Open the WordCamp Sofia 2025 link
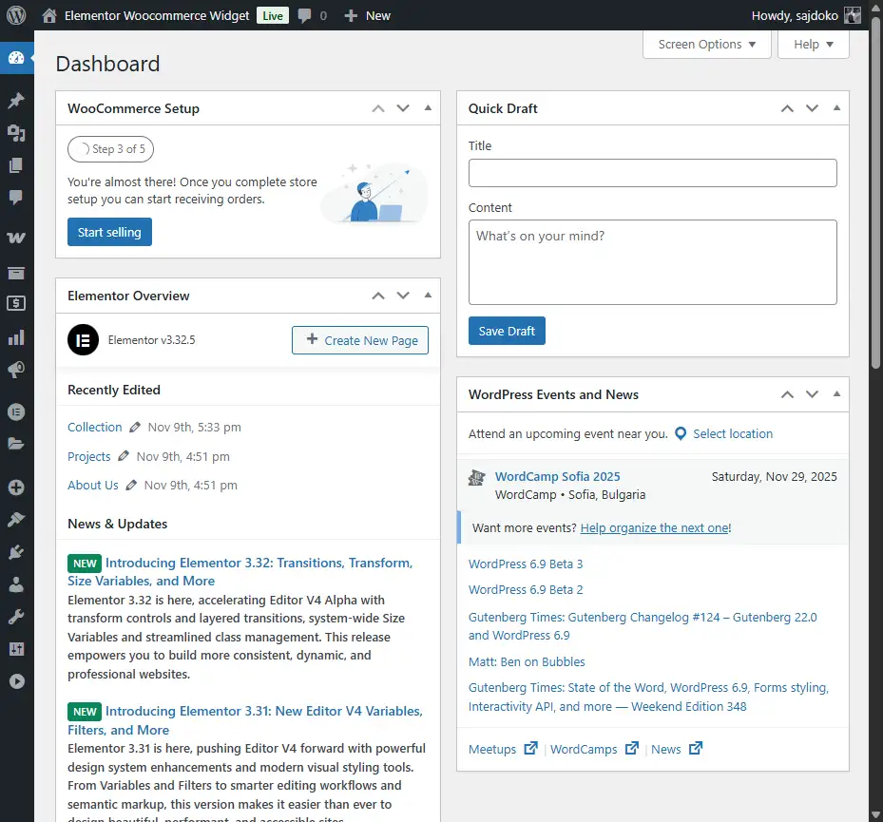 pos(557,477)
